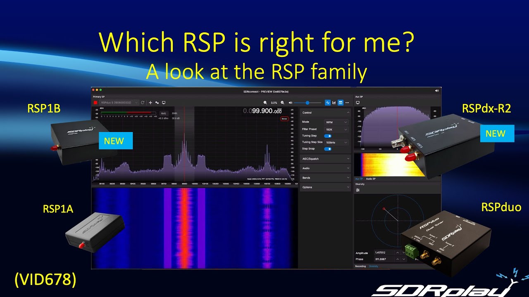Switch to the Aux SP tab
The width and height of the screenshot is (529, 297).
[359, 179]
